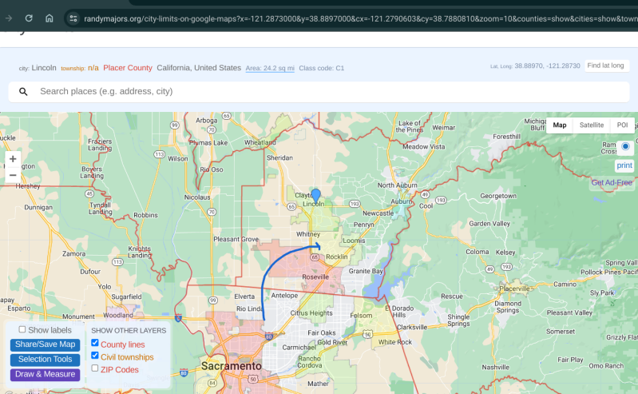Screen dimensions: 638x394
Task: Enable Show labels checkbox
Action: pyautogui.click(x=22, y=329)
